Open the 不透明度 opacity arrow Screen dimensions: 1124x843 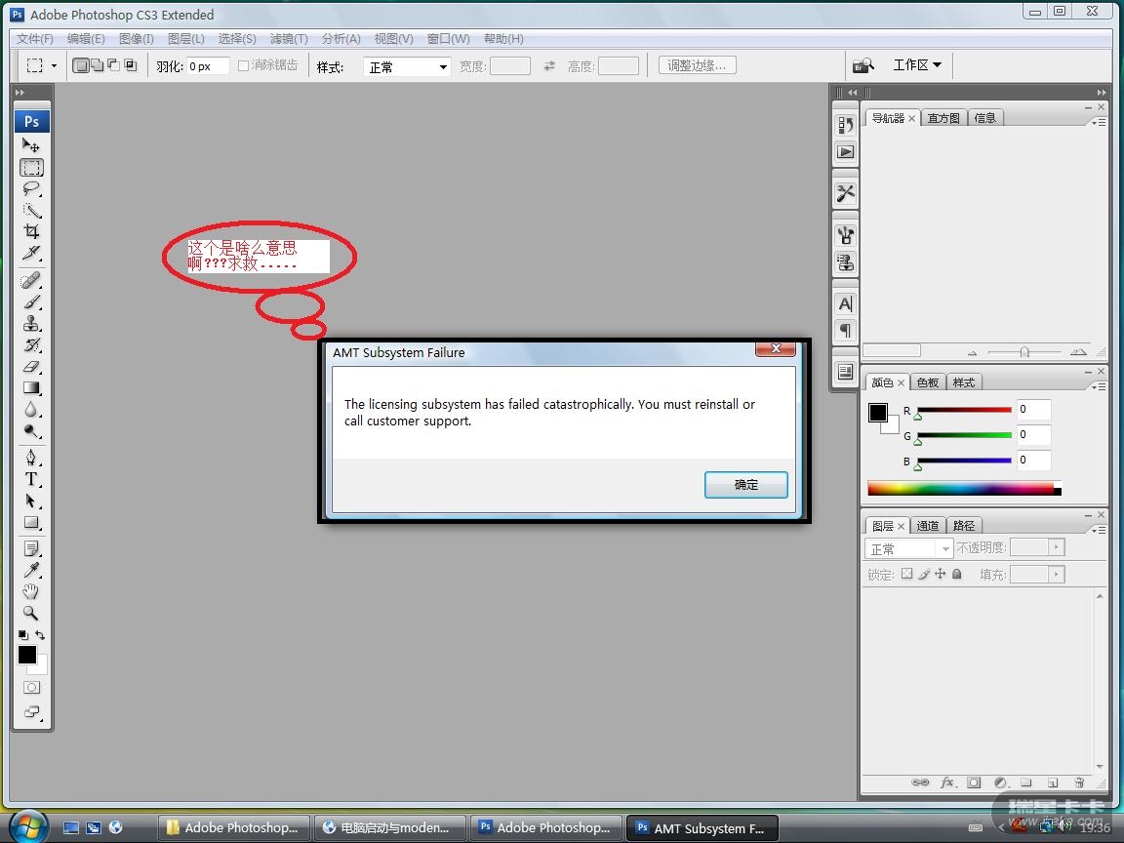[1056, 547]
